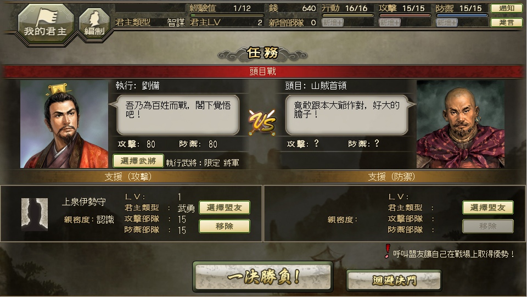Choose attack support ally with 選擇盟友
527x297 pixels.
(225, 208)
